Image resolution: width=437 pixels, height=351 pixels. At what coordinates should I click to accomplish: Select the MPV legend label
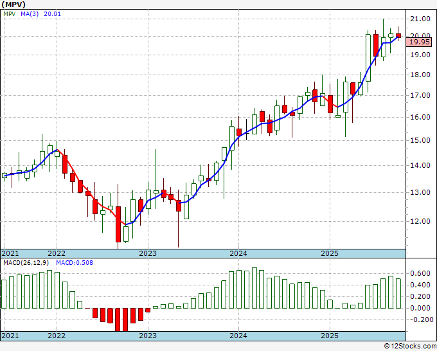coord(10,14)
